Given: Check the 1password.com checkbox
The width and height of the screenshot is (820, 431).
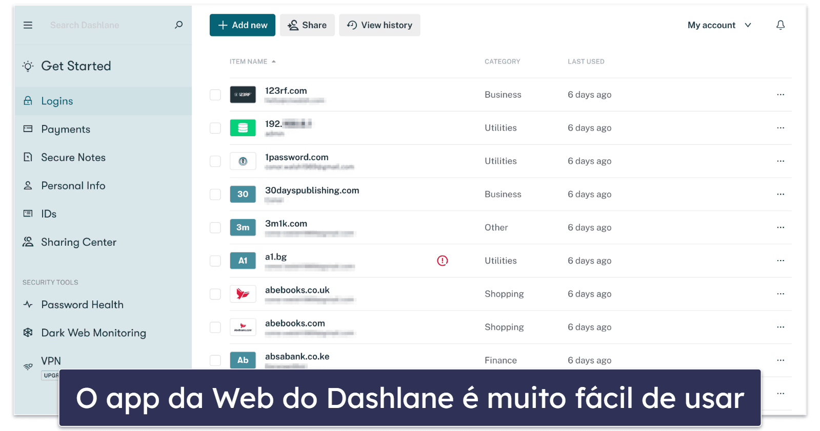Looking at the screenshot, I should point(215,161).
